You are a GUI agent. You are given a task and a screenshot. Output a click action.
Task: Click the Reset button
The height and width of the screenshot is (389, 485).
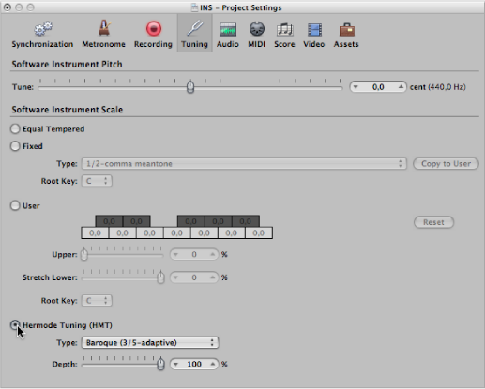pos(433,222)
